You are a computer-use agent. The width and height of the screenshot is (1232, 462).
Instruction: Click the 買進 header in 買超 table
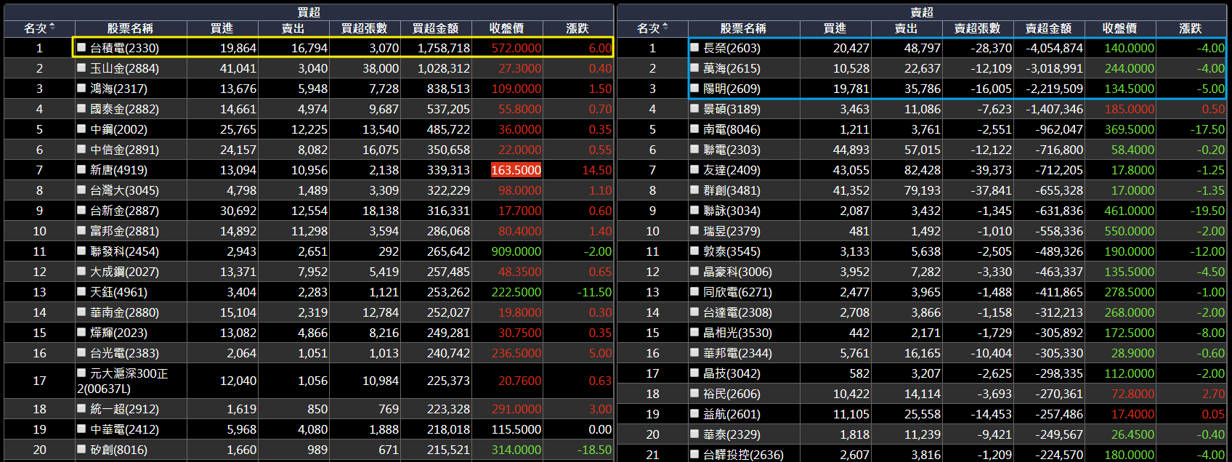tap(222, 28)
